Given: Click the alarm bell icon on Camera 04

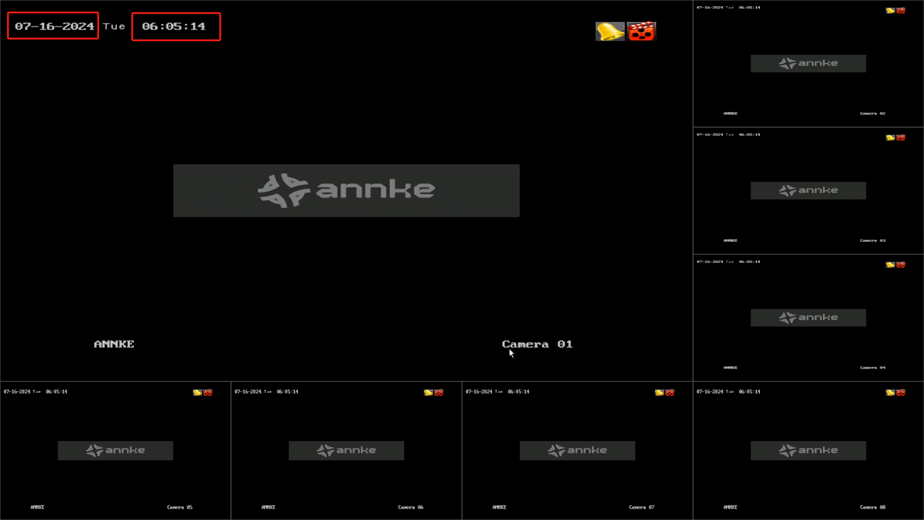Looking at the screenshot, I should click(x=891, y=265).
